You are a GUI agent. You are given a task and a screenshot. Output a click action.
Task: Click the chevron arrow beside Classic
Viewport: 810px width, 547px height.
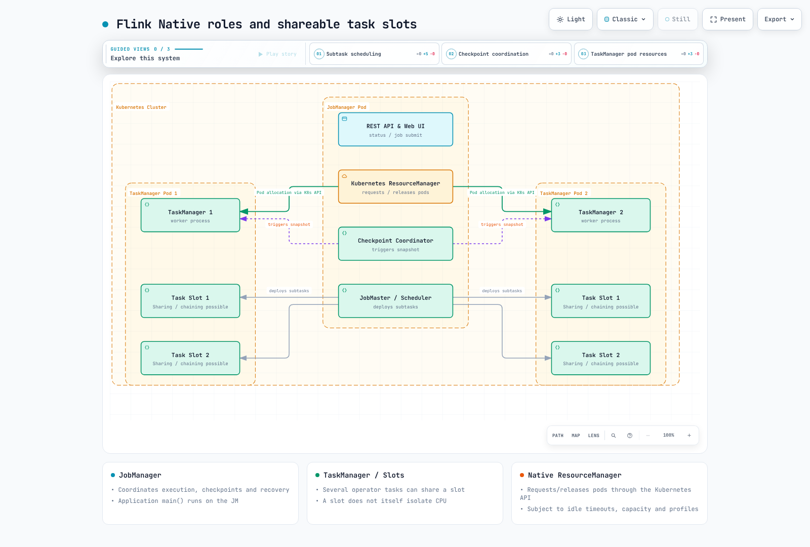click(643, 19)
